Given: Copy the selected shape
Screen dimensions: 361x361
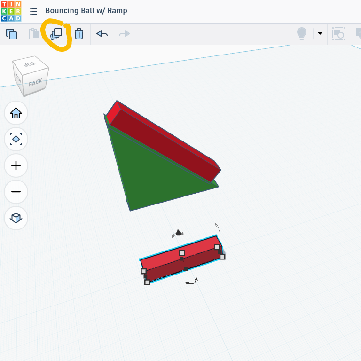Looking at the screenshot, I should point(11,34).
